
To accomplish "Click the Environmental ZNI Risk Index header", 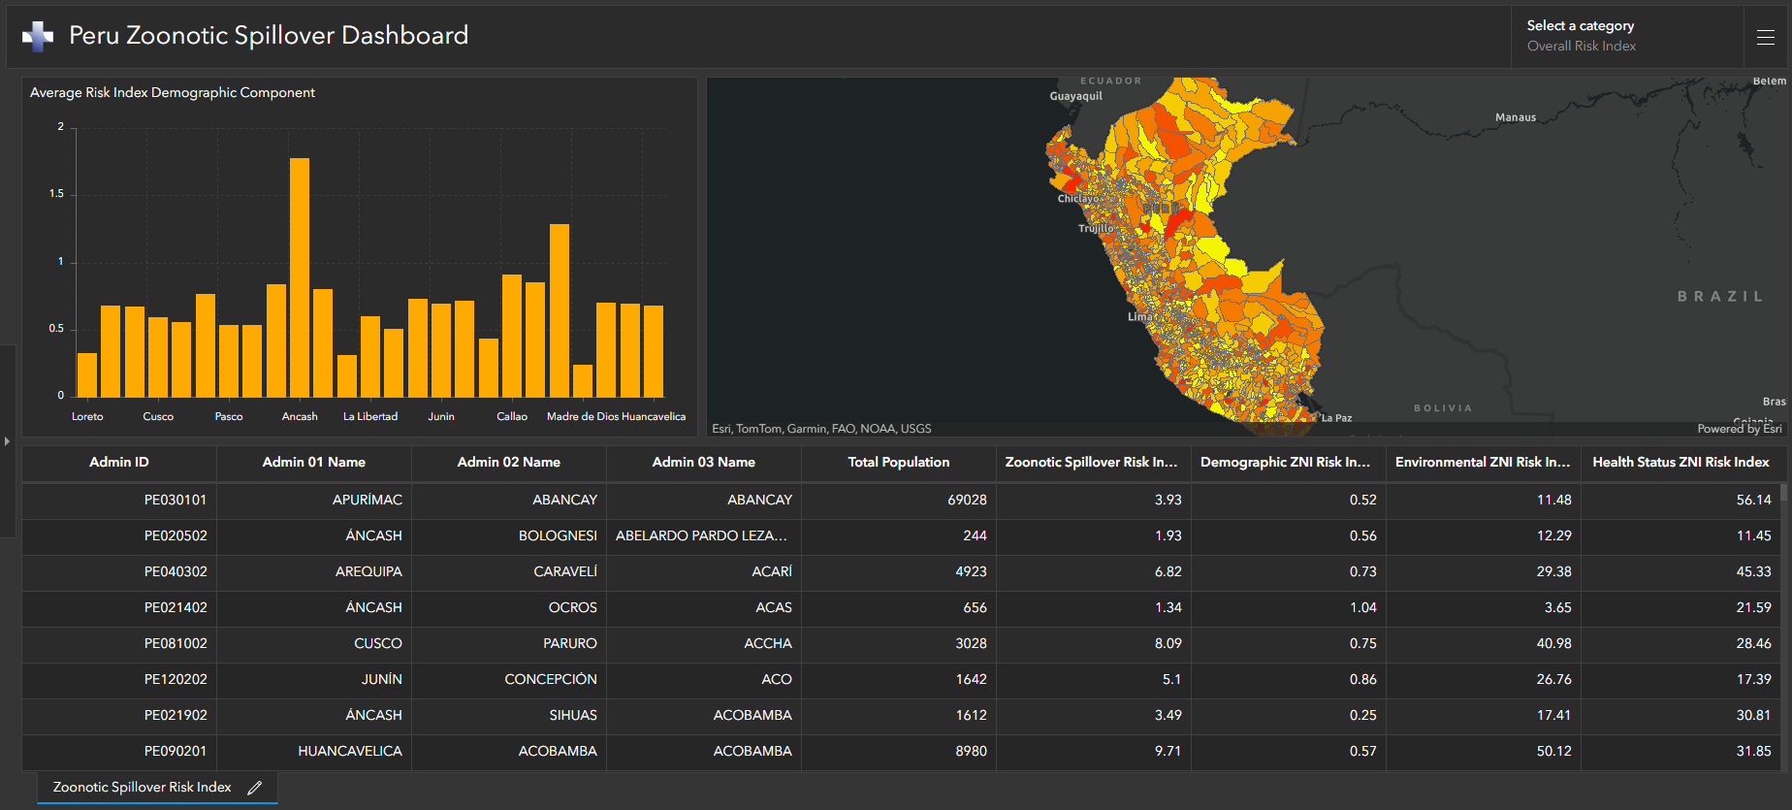I will (1482, 462).
